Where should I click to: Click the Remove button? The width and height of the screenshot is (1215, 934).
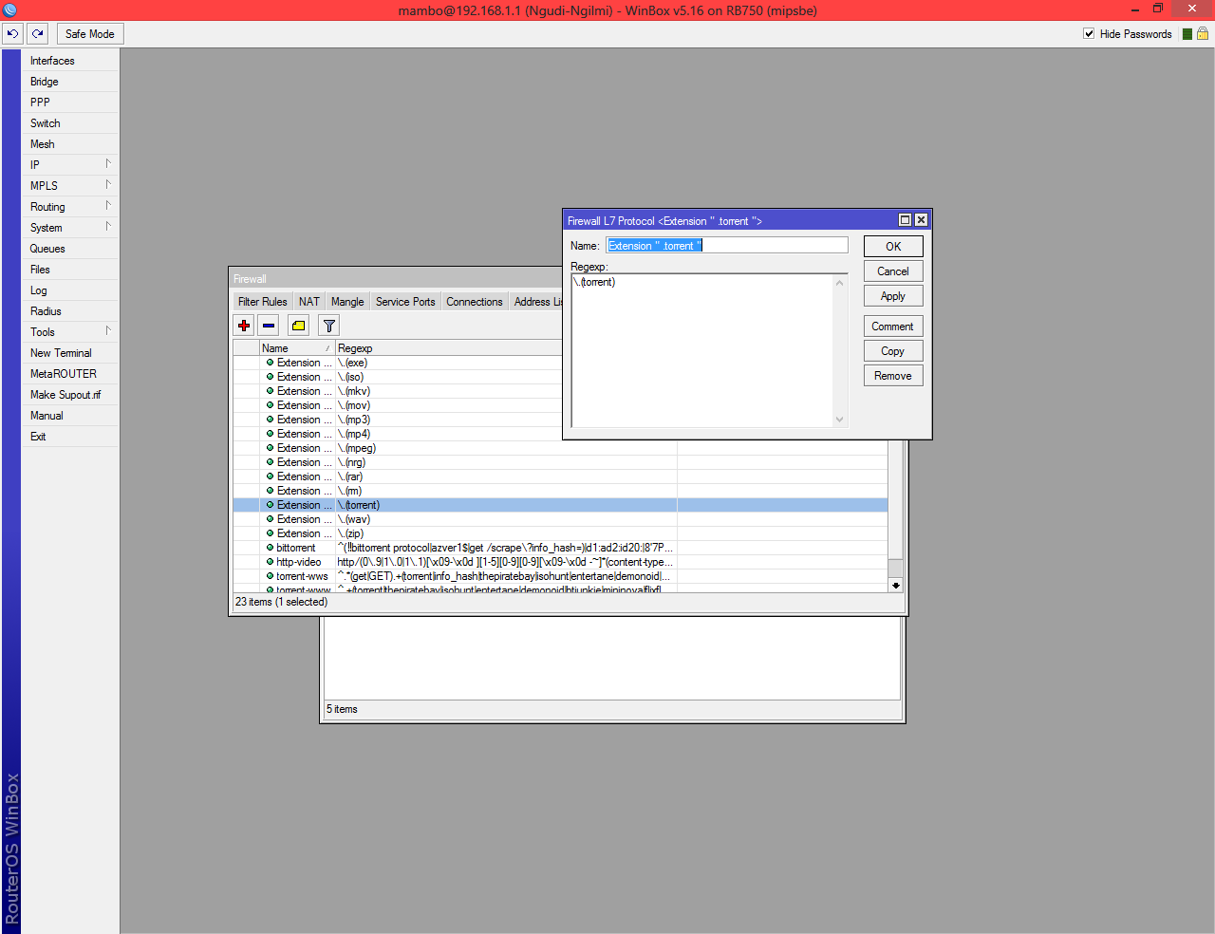(892, 376)
